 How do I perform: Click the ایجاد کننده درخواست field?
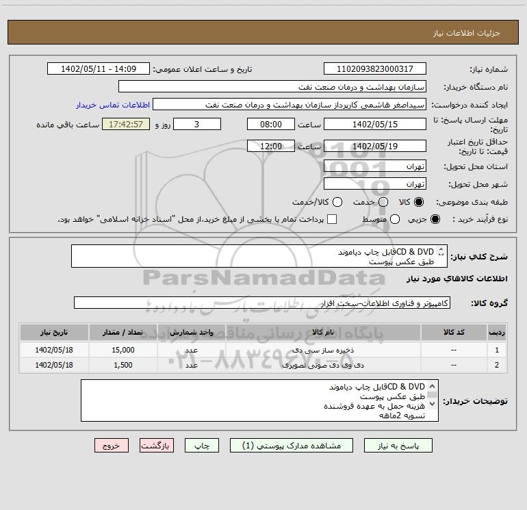coord(290,104)
